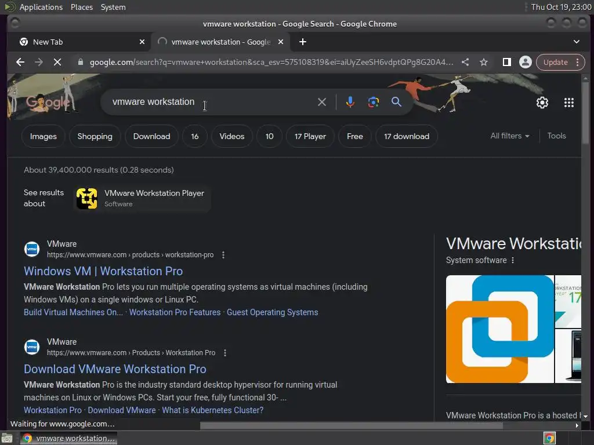Close the vmware workstation search tab

(x=281, y=42)
